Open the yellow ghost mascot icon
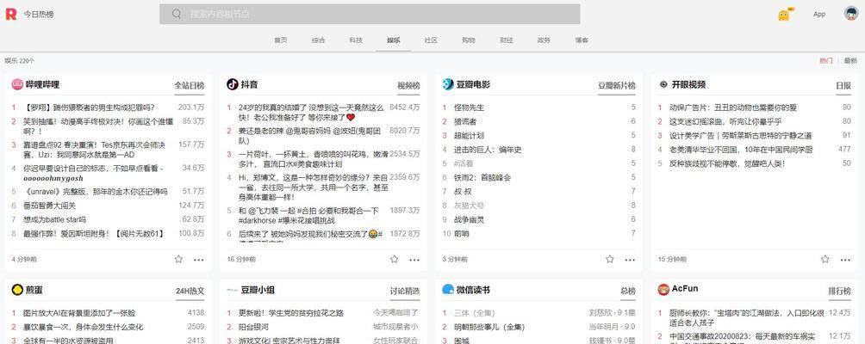Image resolution: width=865 pixels, height=344 pixels. pyautogui.click(x=783, y=15)
